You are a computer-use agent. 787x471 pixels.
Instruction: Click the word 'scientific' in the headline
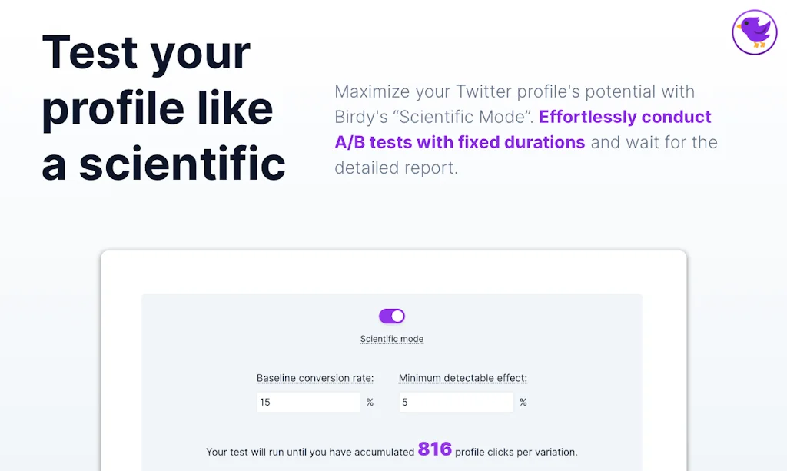click(183, 163)
